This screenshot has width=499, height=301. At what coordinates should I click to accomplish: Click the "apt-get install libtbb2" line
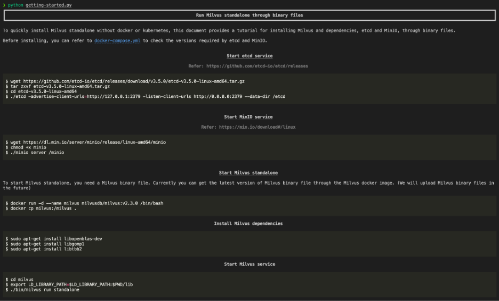[44, 249]
